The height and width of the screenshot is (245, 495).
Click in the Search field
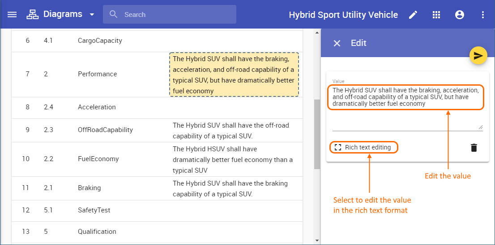click(x=175, y=15)
